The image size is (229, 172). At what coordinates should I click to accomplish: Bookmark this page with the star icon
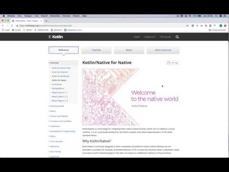(187, 26)
